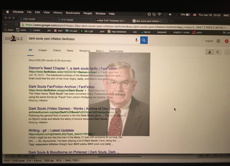This screenshot has height=166, width=230.
Task: Open the Google apps grid icon
Action: coord(219,41)
